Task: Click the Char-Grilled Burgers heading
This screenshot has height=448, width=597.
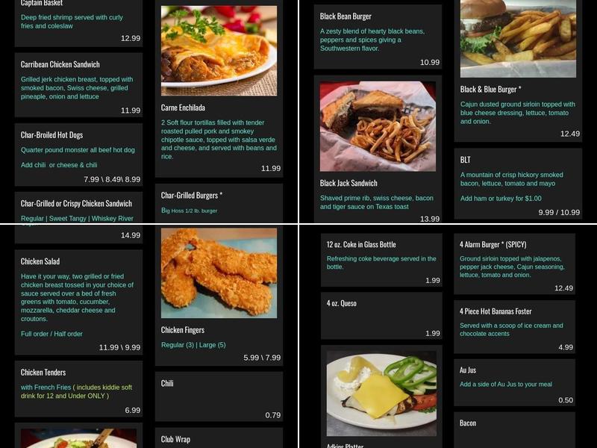Action: coord(192,196)
